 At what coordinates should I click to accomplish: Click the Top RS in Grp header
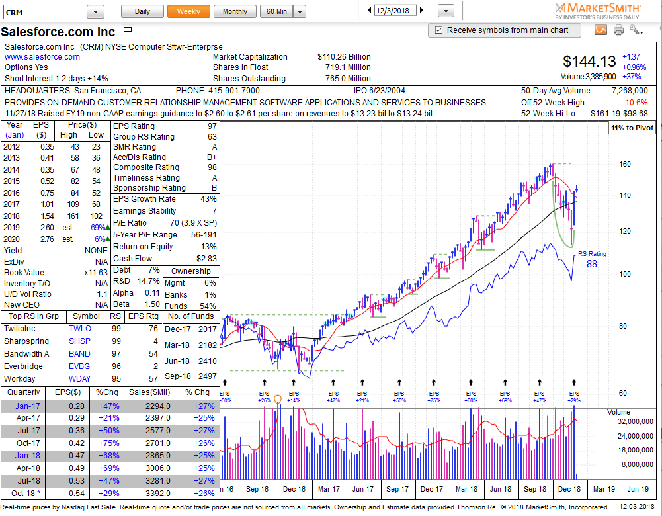pyautogui.click(x=33, y=316)
